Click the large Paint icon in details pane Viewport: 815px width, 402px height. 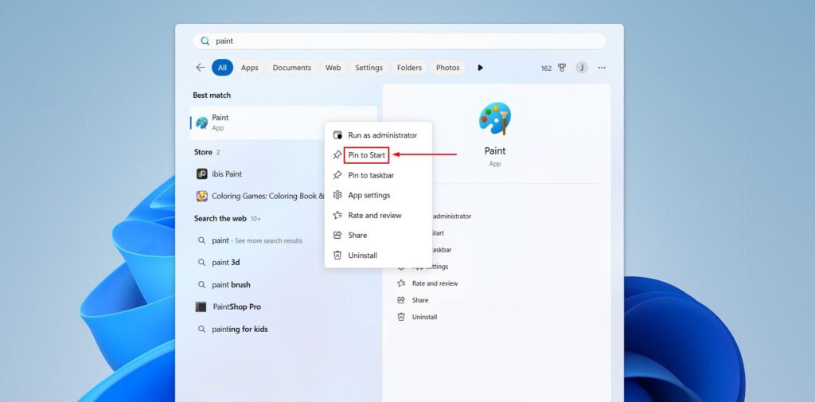click(495, 119)
